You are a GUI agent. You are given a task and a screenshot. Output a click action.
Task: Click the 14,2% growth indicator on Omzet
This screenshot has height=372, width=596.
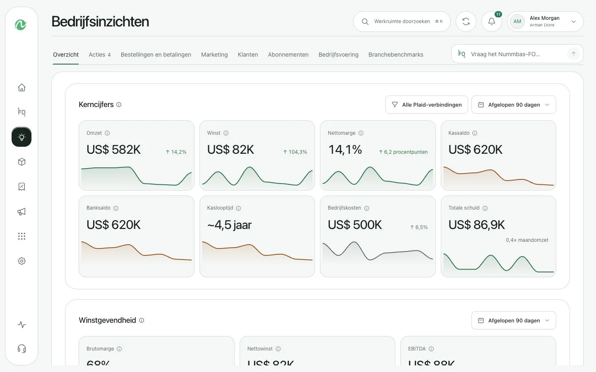click(x=176, y=152)
